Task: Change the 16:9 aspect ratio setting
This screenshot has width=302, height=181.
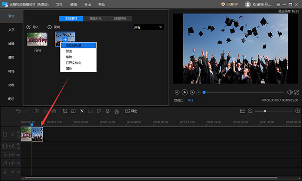Action: coord(190,100)
